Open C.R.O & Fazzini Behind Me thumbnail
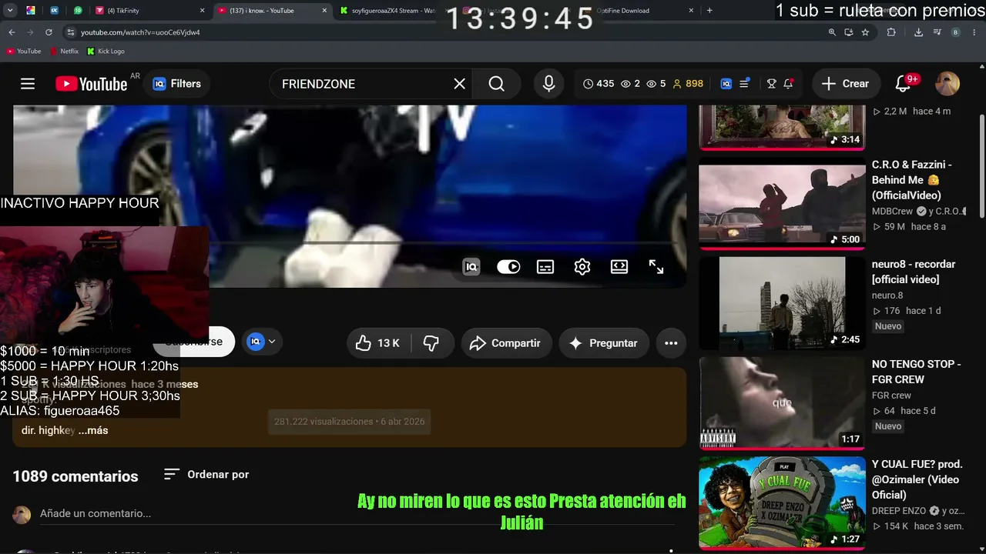 click(x=782, y=207)
